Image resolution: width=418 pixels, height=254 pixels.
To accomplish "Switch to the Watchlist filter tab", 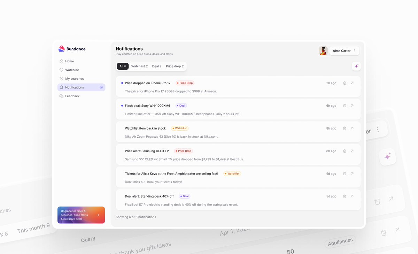I will coord(139,66).
